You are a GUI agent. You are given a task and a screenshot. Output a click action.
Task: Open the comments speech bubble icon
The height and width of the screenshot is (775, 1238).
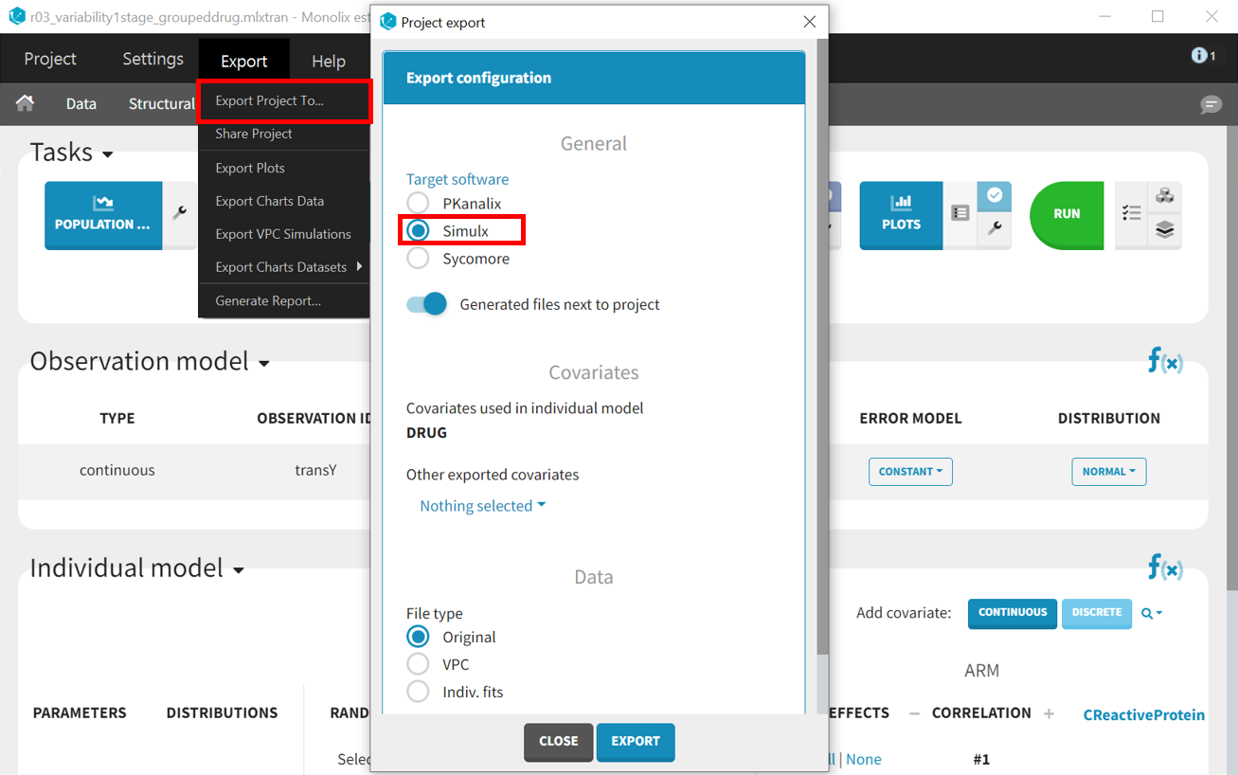coord(1211,104)
